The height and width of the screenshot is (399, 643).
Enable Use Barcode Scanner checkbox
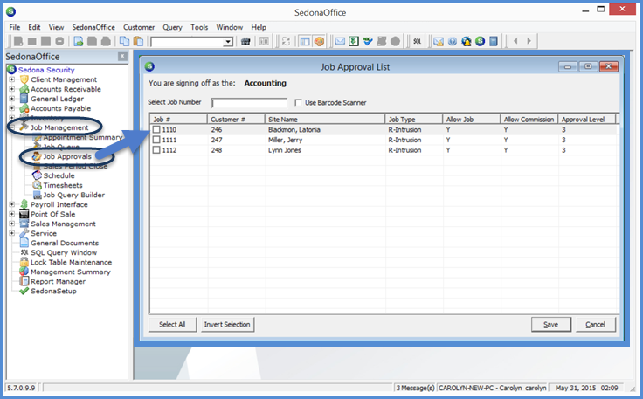click(299, 102)
